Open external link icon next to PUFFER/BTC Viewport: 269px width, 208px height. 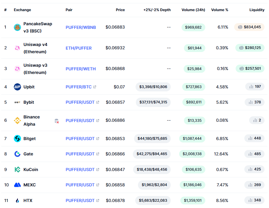click(95, 87)
